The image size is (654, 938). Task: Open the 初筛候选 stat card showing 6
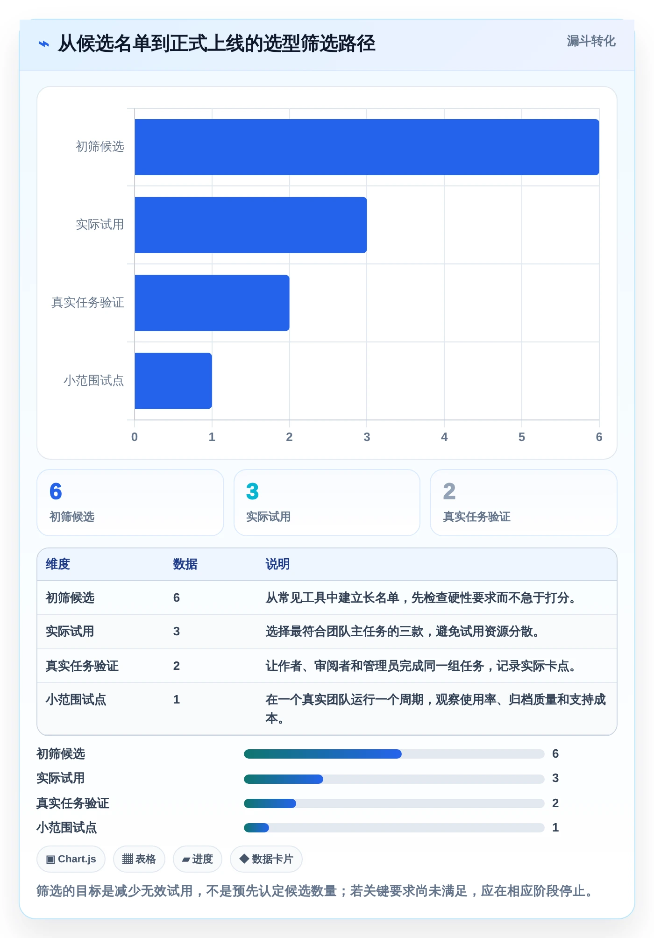(x=130, y=503)
